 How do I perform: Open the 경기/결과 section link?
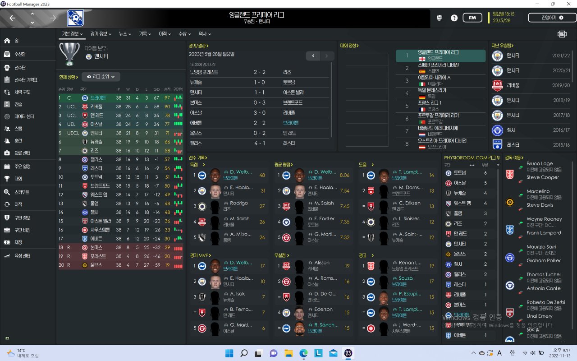[199, 46]
